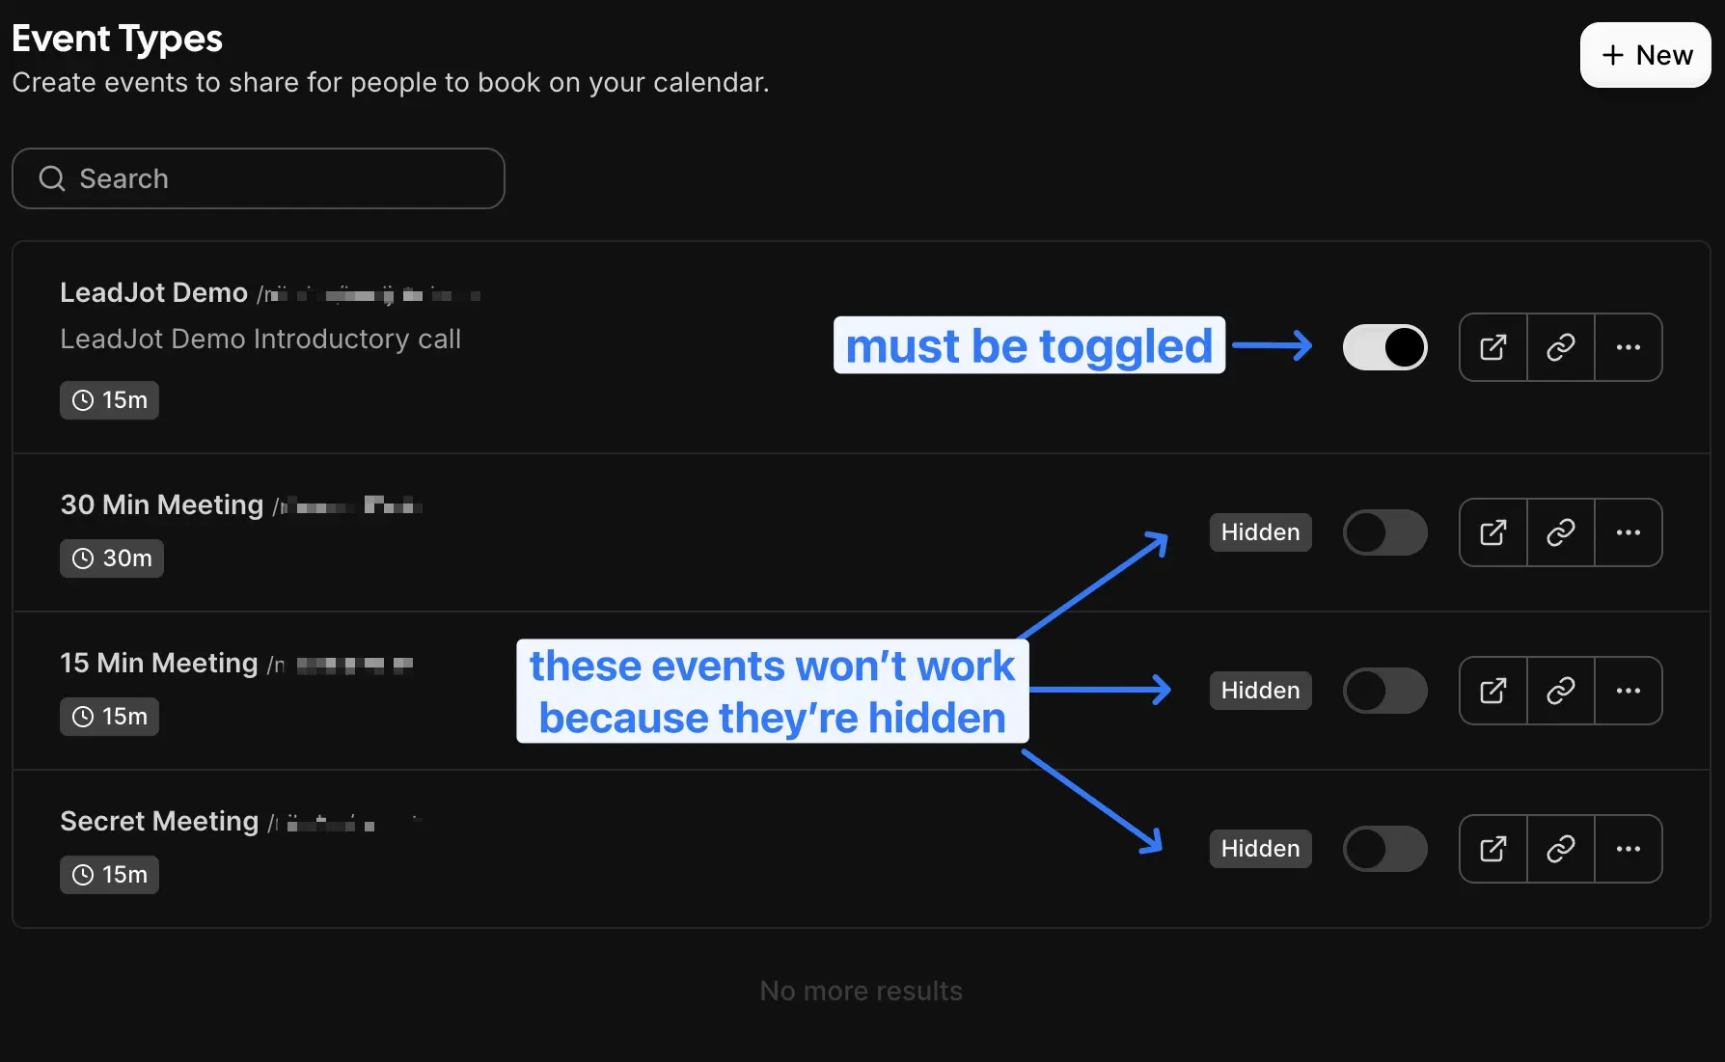Viewport: 1725px width, 1062px height.
Task: Open the 15 Min Meeting external preview
Action: [1492, 690]
